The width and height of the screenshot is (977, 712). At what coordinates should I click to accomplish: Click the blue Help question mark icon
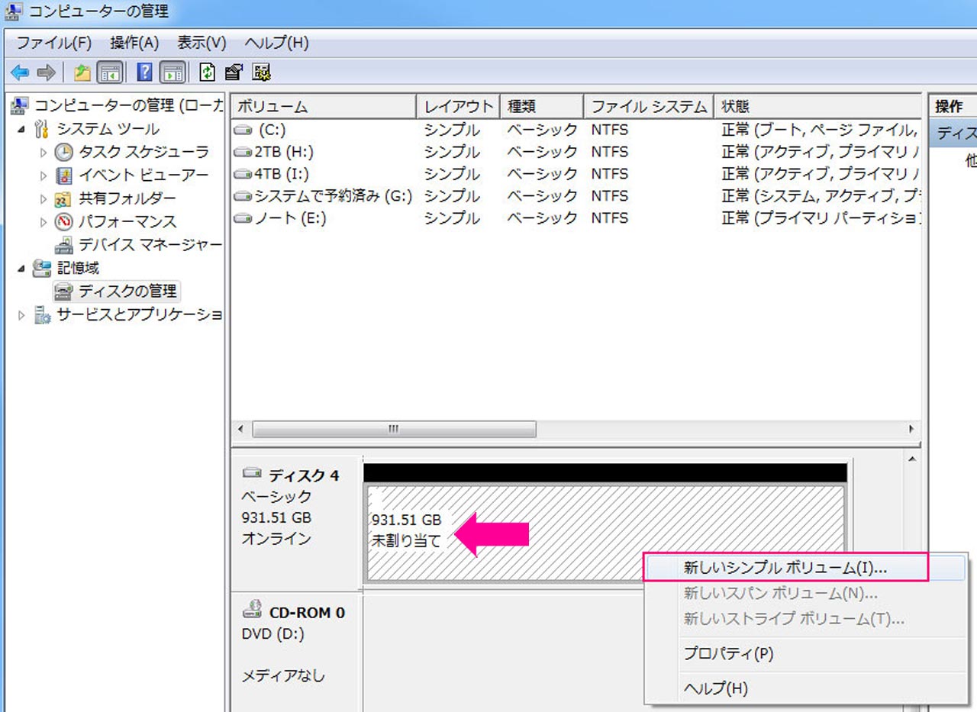point(144,72)
